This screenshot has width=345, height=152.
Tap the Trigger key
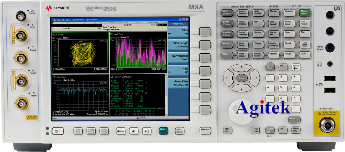pos(258,45)
